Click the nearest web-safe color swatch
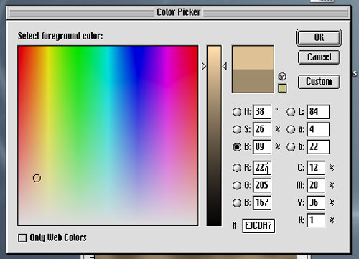 coord(282,88)
